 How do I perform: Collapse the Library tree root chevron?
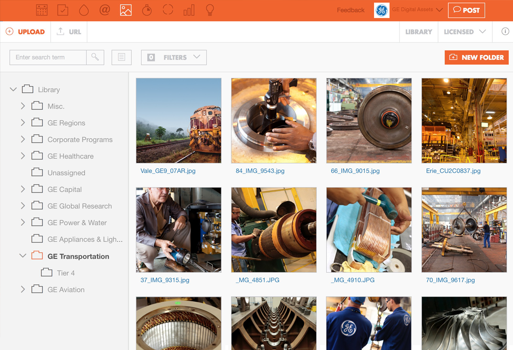13,89
